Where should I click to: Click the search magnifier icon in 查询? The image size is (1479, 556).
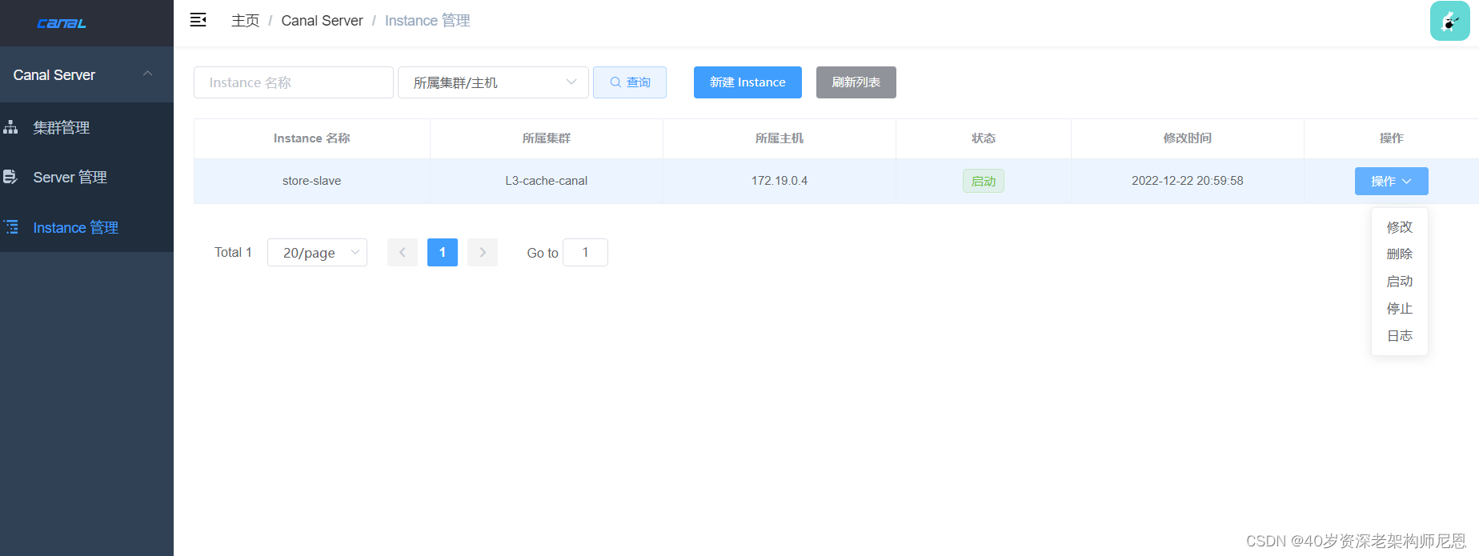tap(615, 82)
